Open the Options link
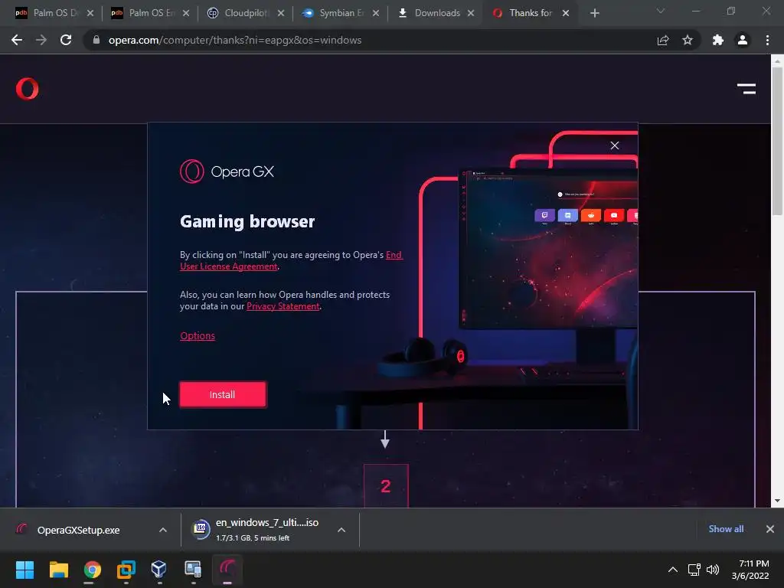Viewport: 784px width, 588px height. point(198,335)
